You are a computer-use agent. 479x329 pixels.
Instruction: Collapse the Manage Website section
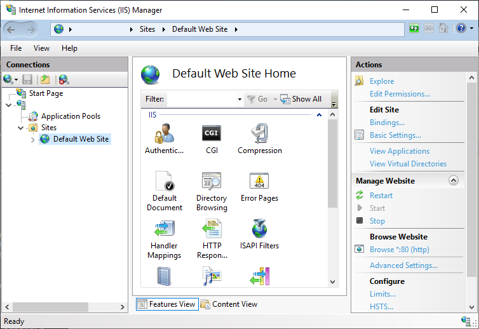453,180
